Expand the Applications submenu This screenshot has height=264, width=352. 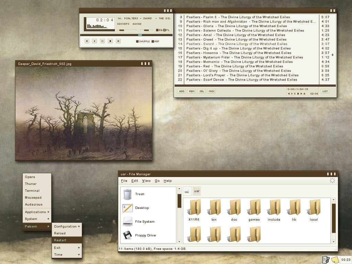click(x=37, y=212)
